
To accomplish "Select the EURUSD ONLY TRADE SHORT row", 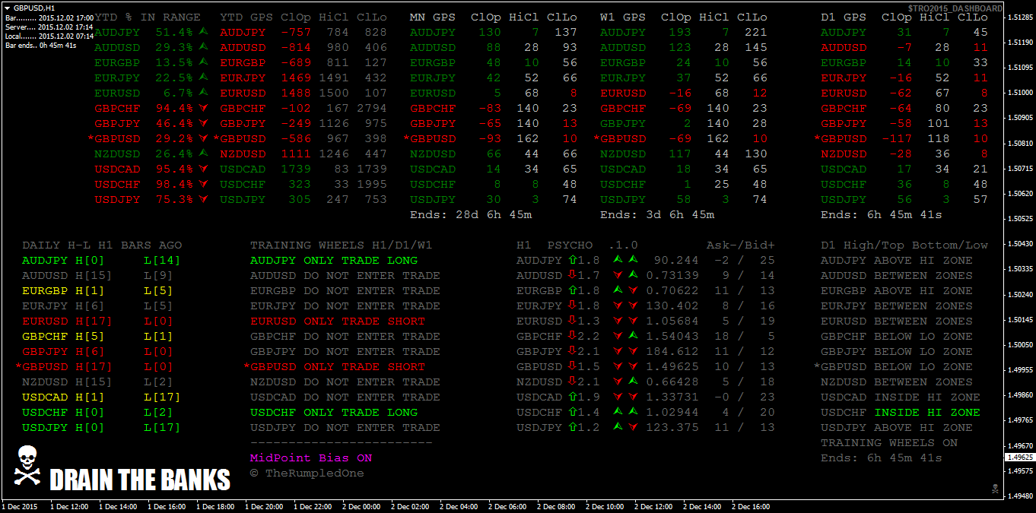I will click(x=337, y=321).
